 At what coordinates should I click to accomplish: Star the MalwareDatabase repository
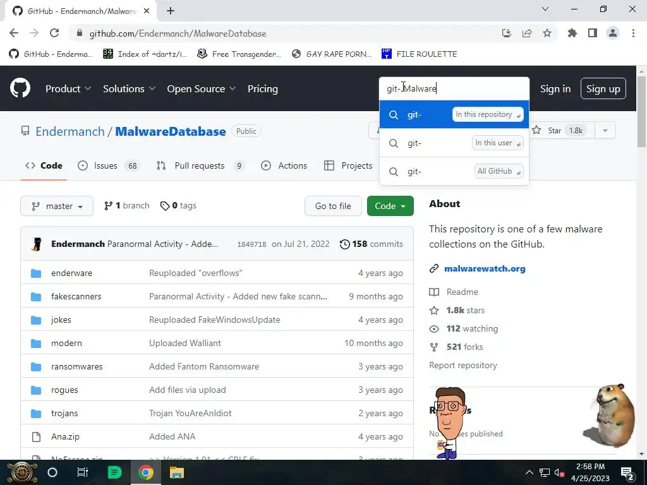(562, 130)
